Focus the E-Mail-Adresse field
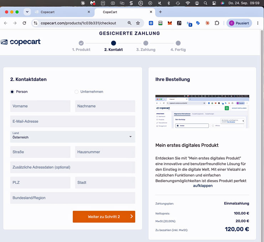This screenshot has height=242, width=264. click(72, 121)
